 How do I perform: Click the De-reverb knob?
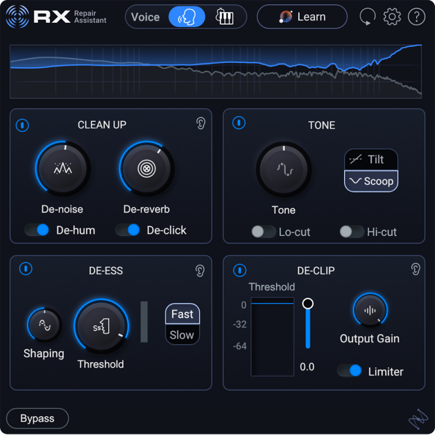coord(147,169)
